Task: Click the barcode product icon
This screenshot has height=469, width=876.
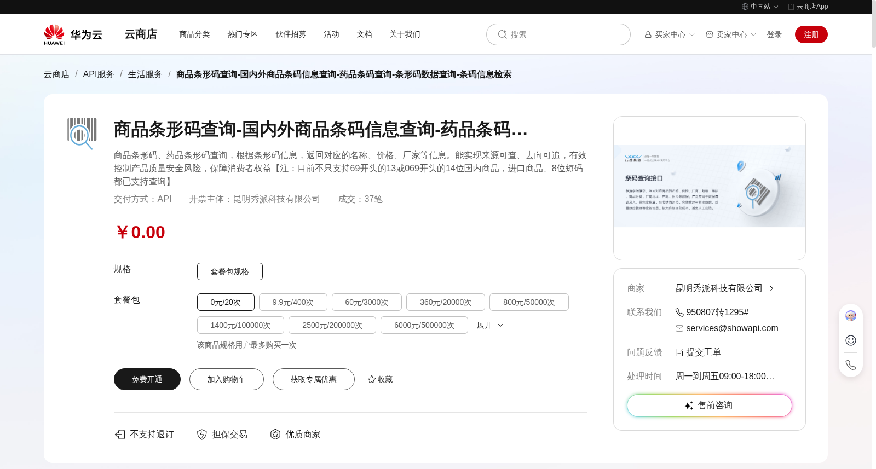Action: tap(82, 133)
